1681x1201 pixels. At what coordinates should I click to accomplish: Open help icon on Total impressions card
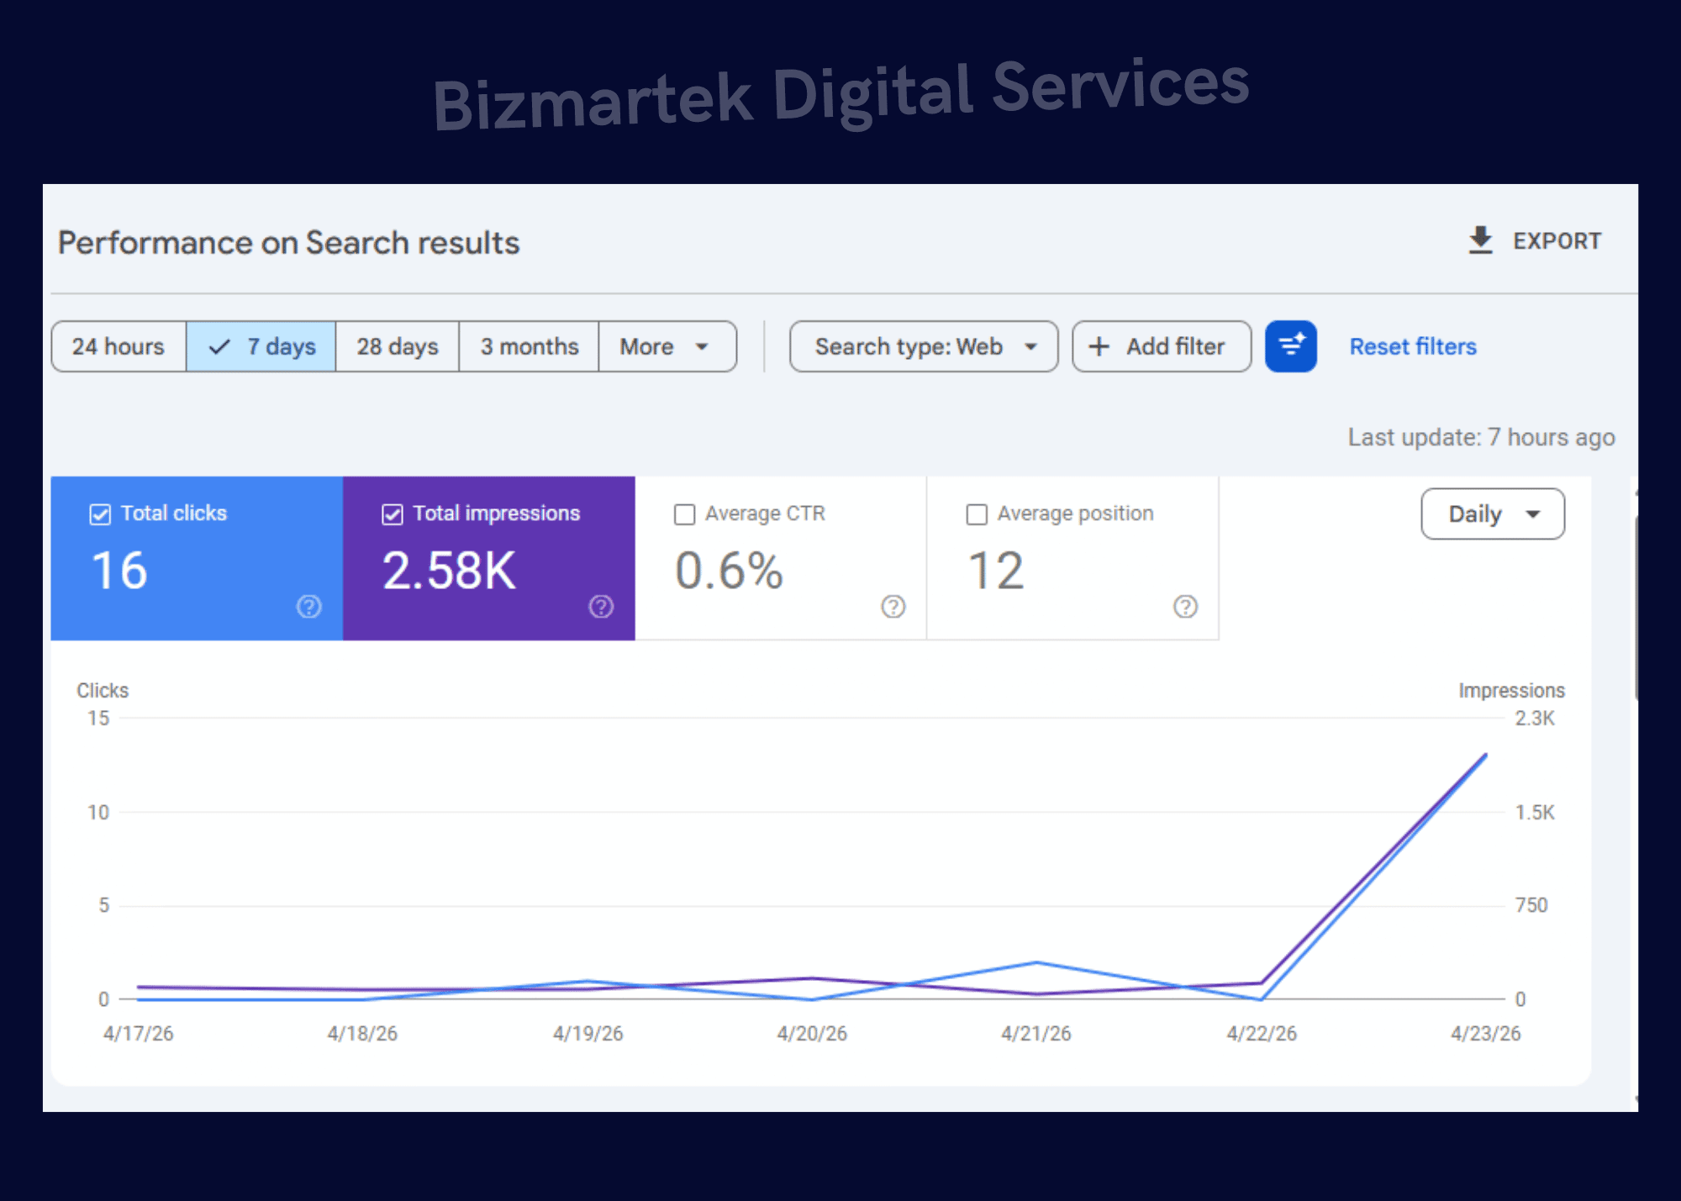601,606
